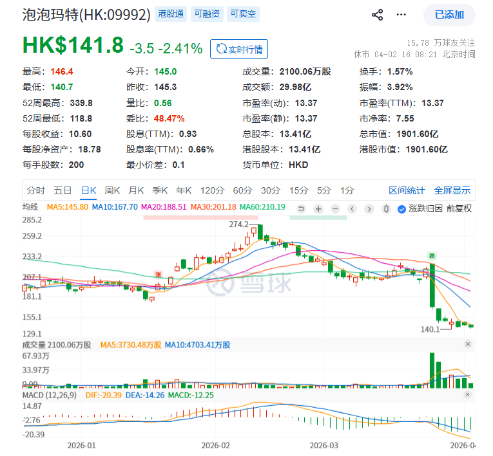Click the 实时行情 refresh button
The width and height of the screenshot is (493, 456).
(x=239, y=49)
